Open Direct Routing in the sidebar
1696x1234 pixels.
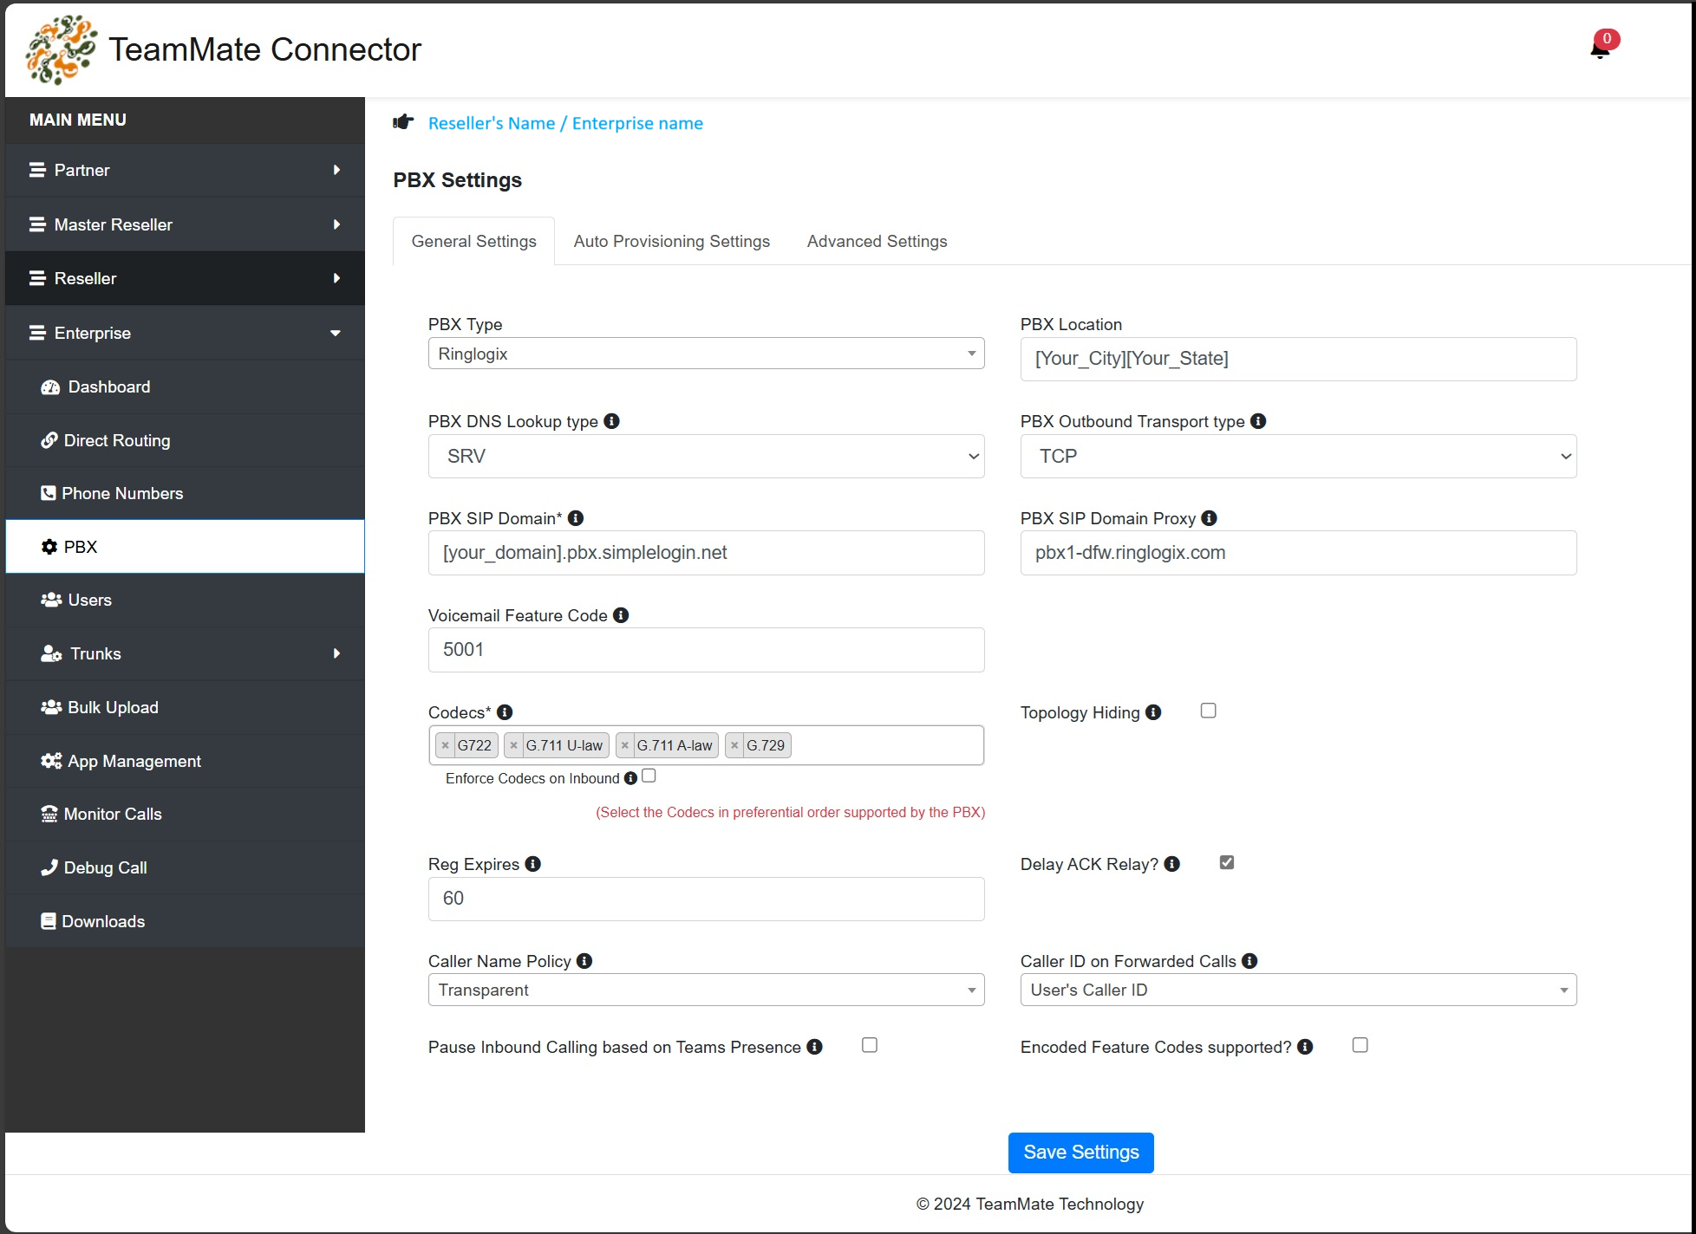186,440
